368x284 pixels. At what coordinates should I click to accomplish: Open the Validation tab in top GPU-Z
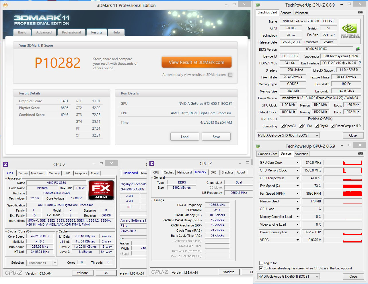coord(301,13)
